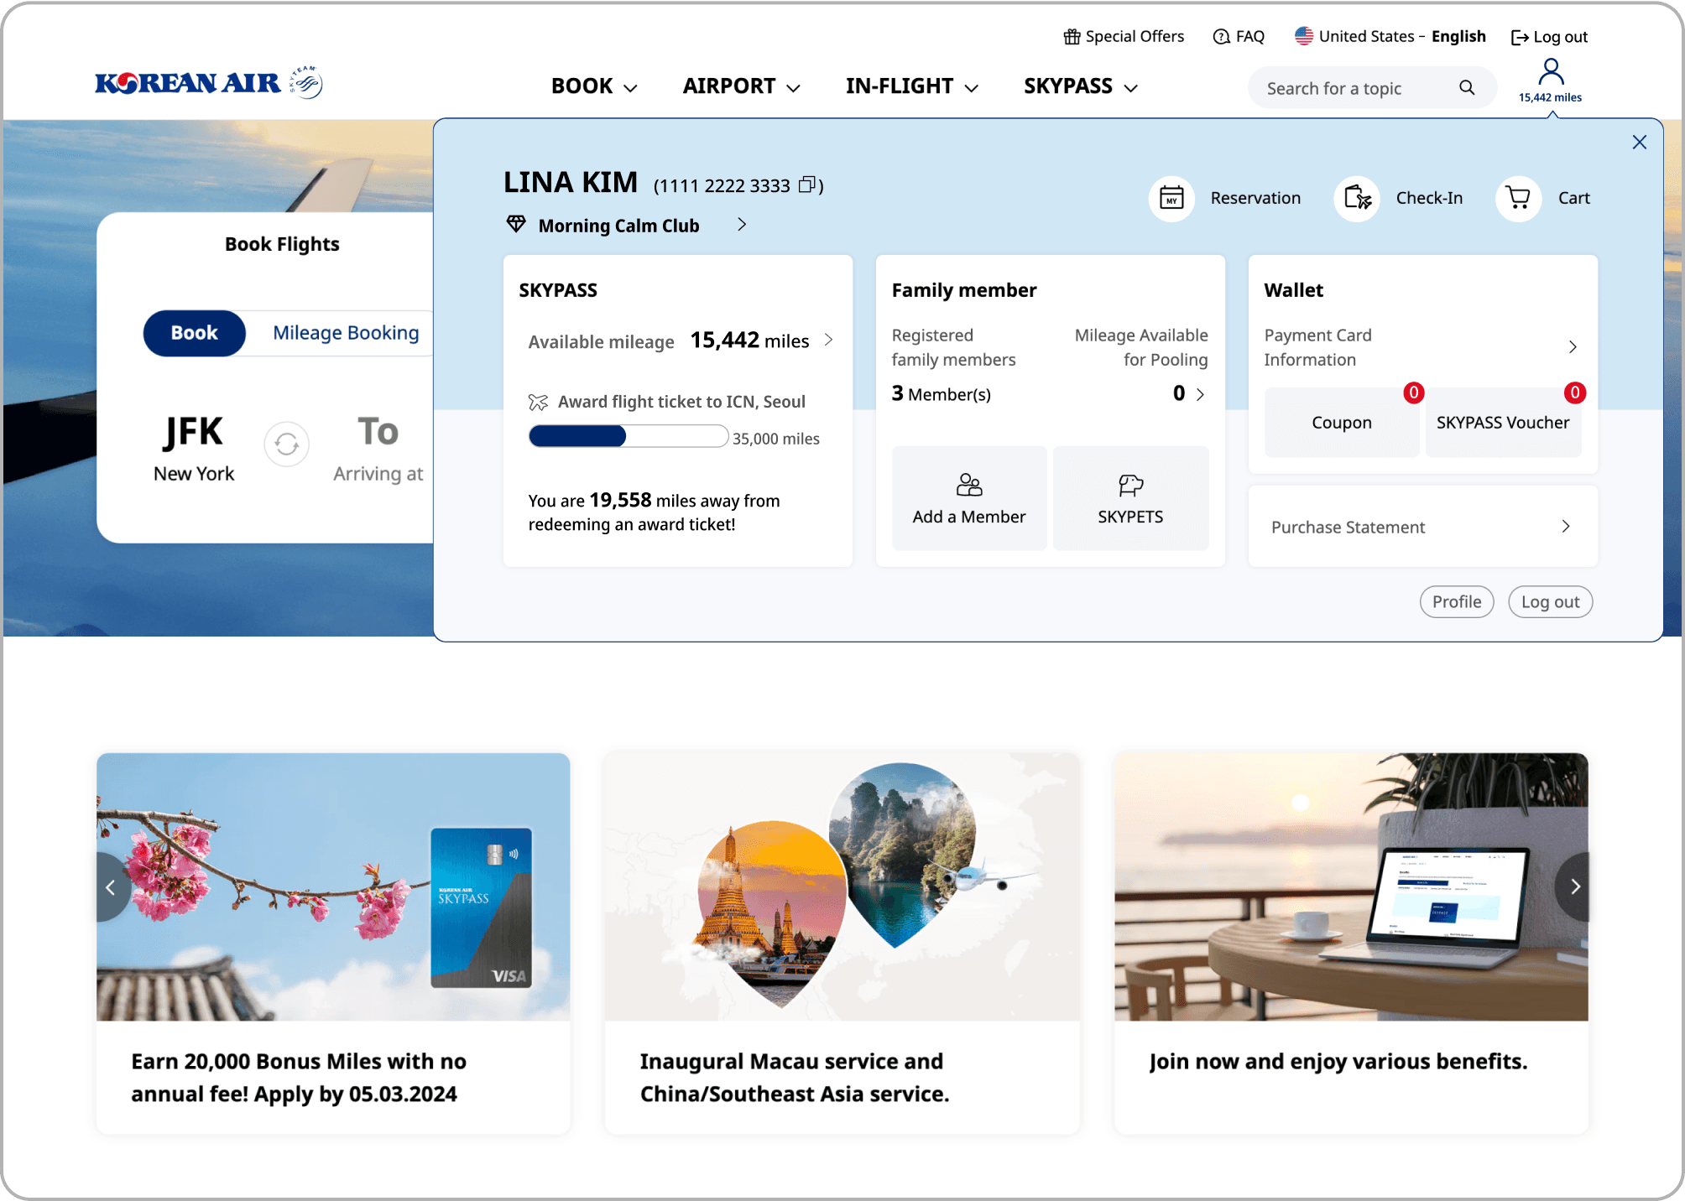Screen dimensions: 1685x1201
Task: Expand the SKYPASS menu
Action: (x=1081, y=86)
